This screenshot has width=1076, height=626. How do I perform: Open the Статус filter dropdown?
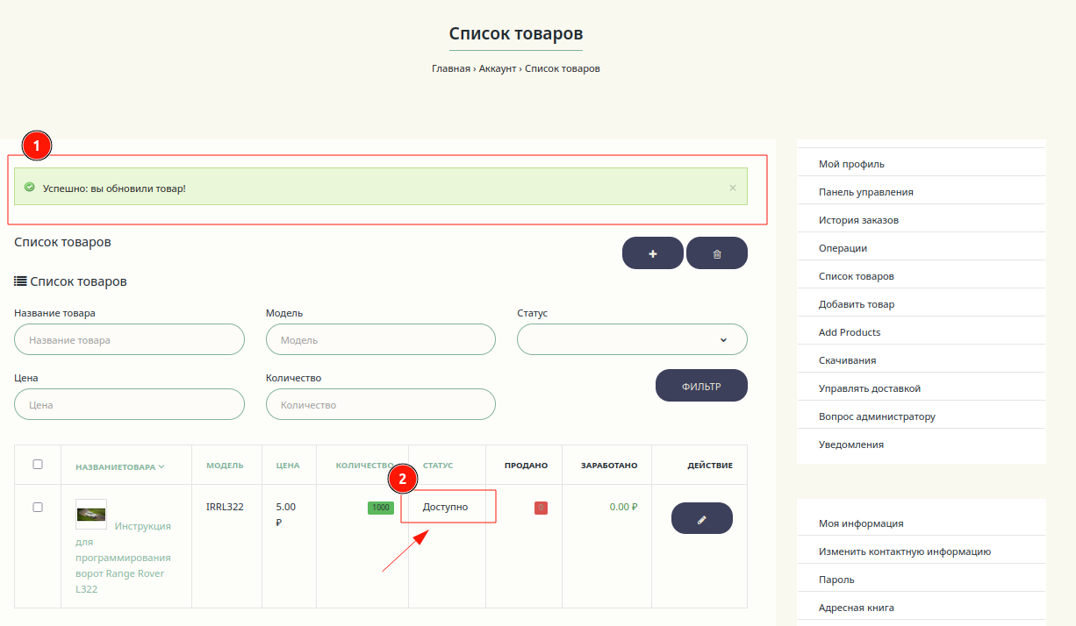[632, 339]
